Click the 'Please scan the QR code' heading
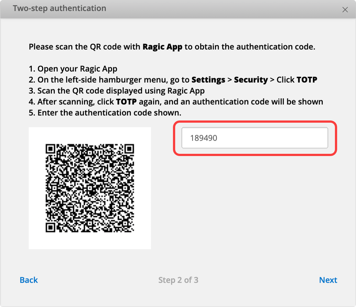 click(x=172, y=47)
